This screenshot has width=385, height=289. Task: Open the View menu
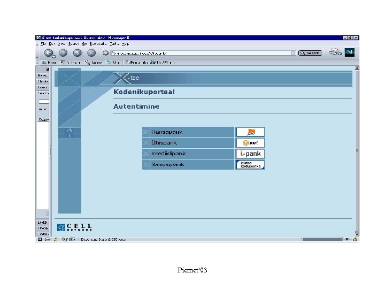pyautogui.click(x=61, y=44)
